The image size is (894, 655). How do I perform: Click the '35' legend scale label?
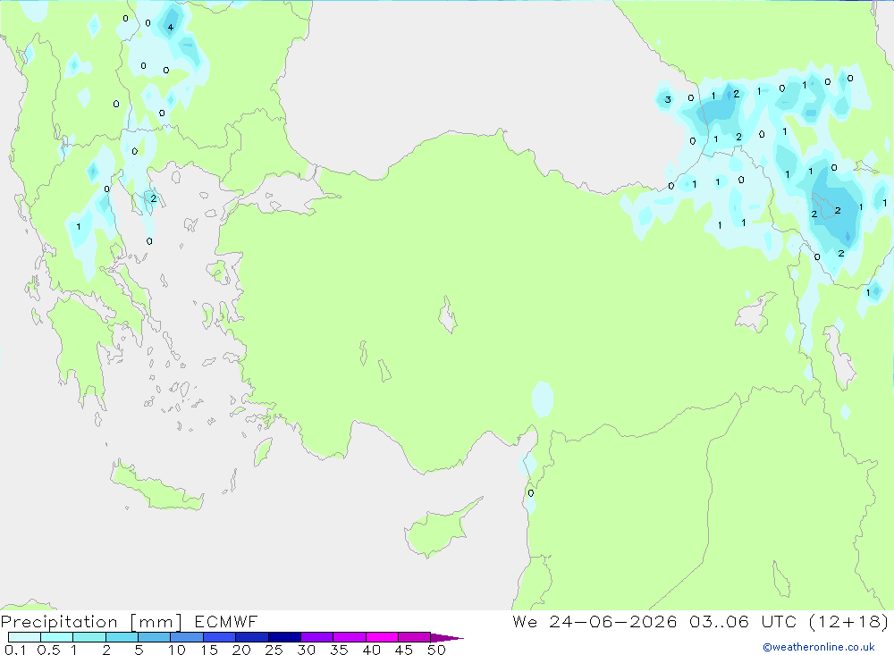coord(339,650)
